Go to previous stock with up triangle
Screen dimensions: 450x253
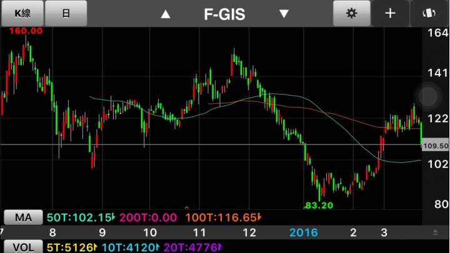[166, 14]
